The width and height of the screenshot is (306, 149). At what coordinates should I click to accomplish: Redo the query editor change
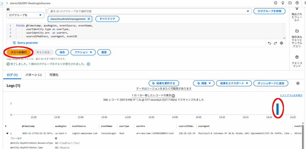coord(275,43)
